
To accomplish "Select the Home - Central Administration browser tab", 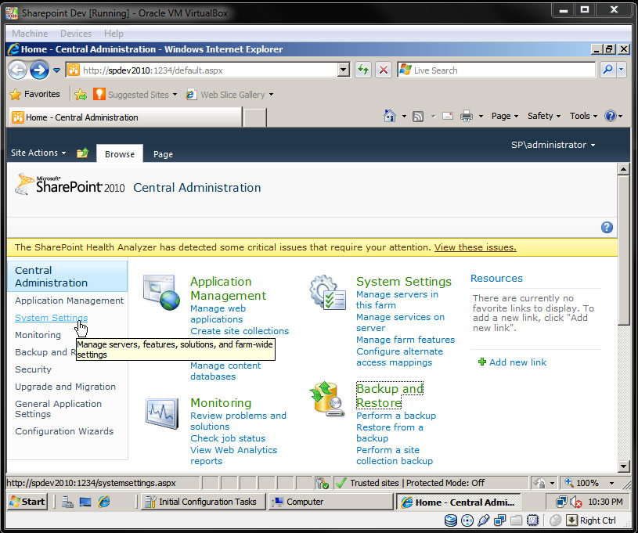I will (125, 117).
